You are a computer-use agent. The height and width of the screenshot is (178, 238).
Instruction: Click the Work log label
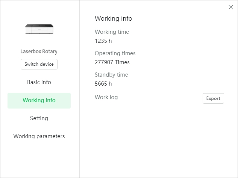coord(106,97)
